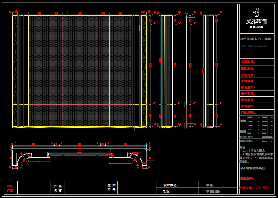278x198 pixels.
Task: Click the 门板/颜色 heading
Action: pyautogui.click(x=248, y=113)
